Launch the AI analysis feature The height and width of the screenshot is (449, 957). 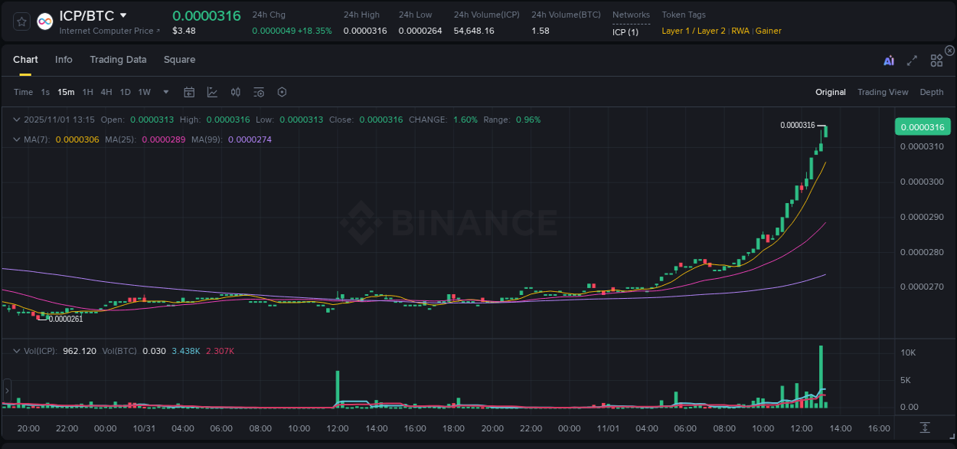tap(889, 60)
